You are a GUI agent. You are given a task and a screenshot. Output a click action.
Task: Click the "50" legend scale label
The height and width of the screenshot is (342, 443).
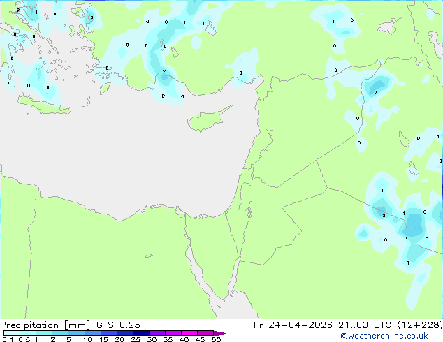click(x=216, y=339)
